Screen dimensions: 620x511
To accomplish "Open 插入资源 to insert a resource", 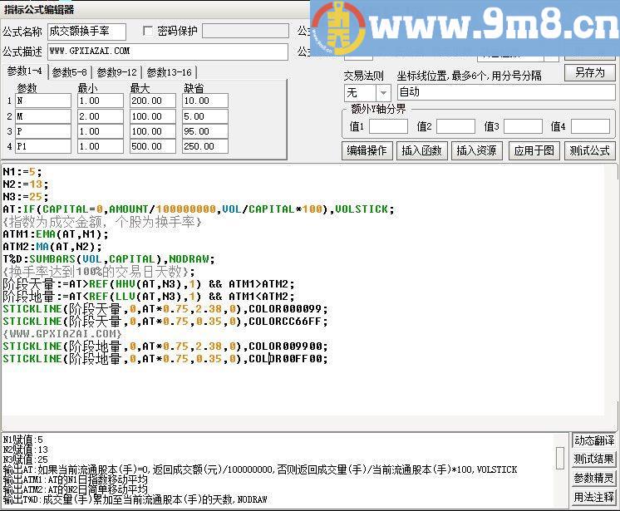I will click(x=476, y=150).
